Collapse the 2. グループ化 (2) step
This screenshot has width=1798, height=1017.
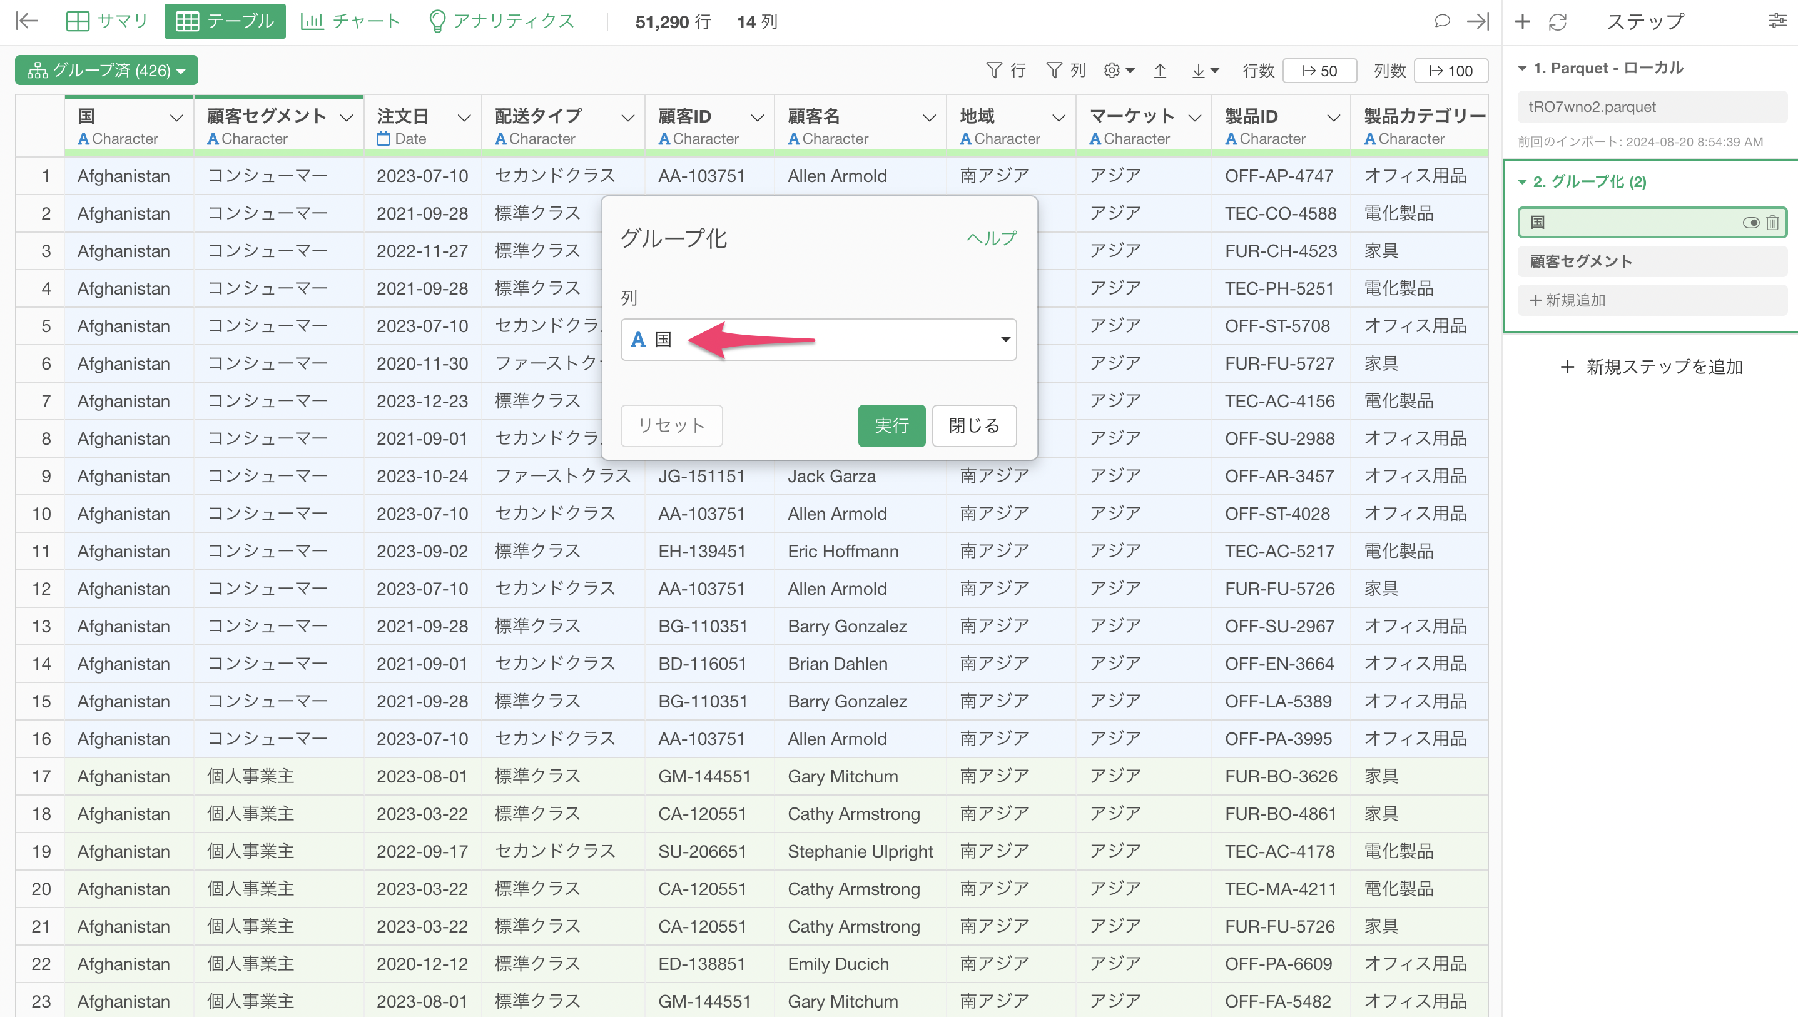click(x=1522, y=181)
